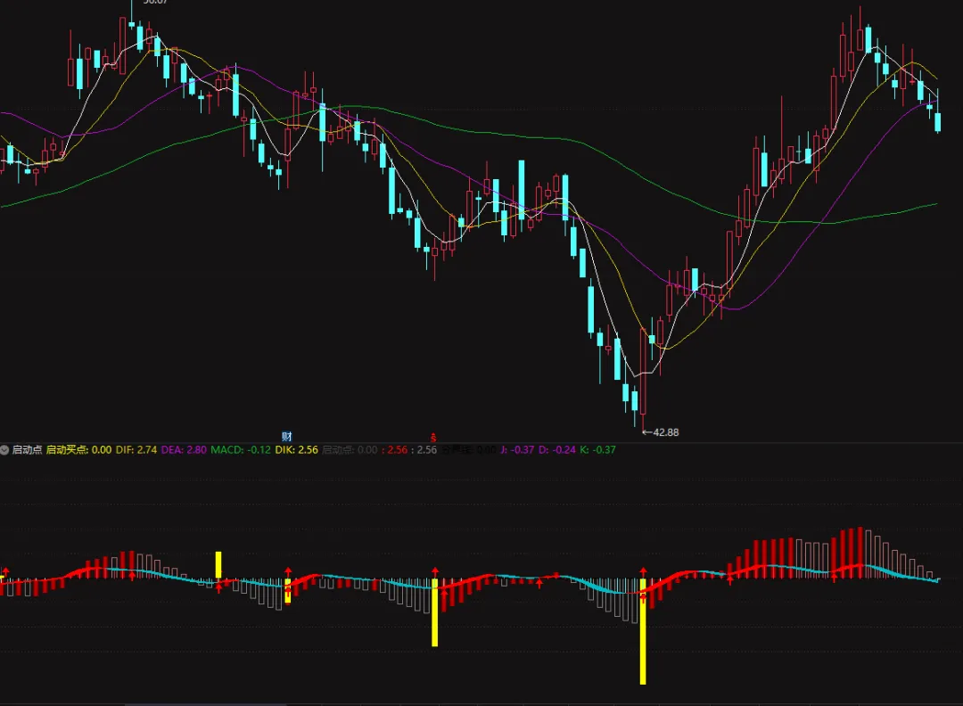
Task: Select the J: -0.37 indicator value
Action: pos(517,450)
